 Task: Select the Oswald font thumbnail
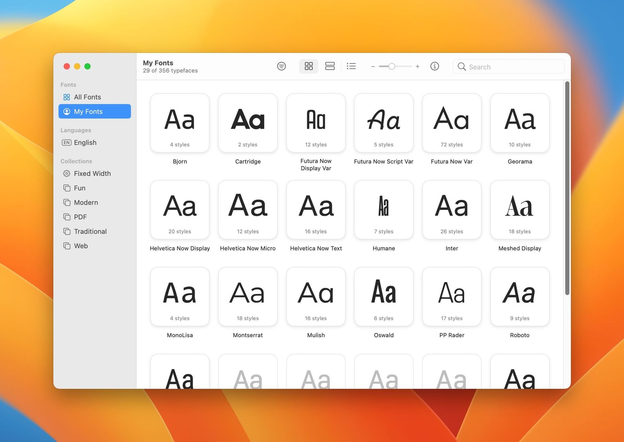[x=384, y=297]
